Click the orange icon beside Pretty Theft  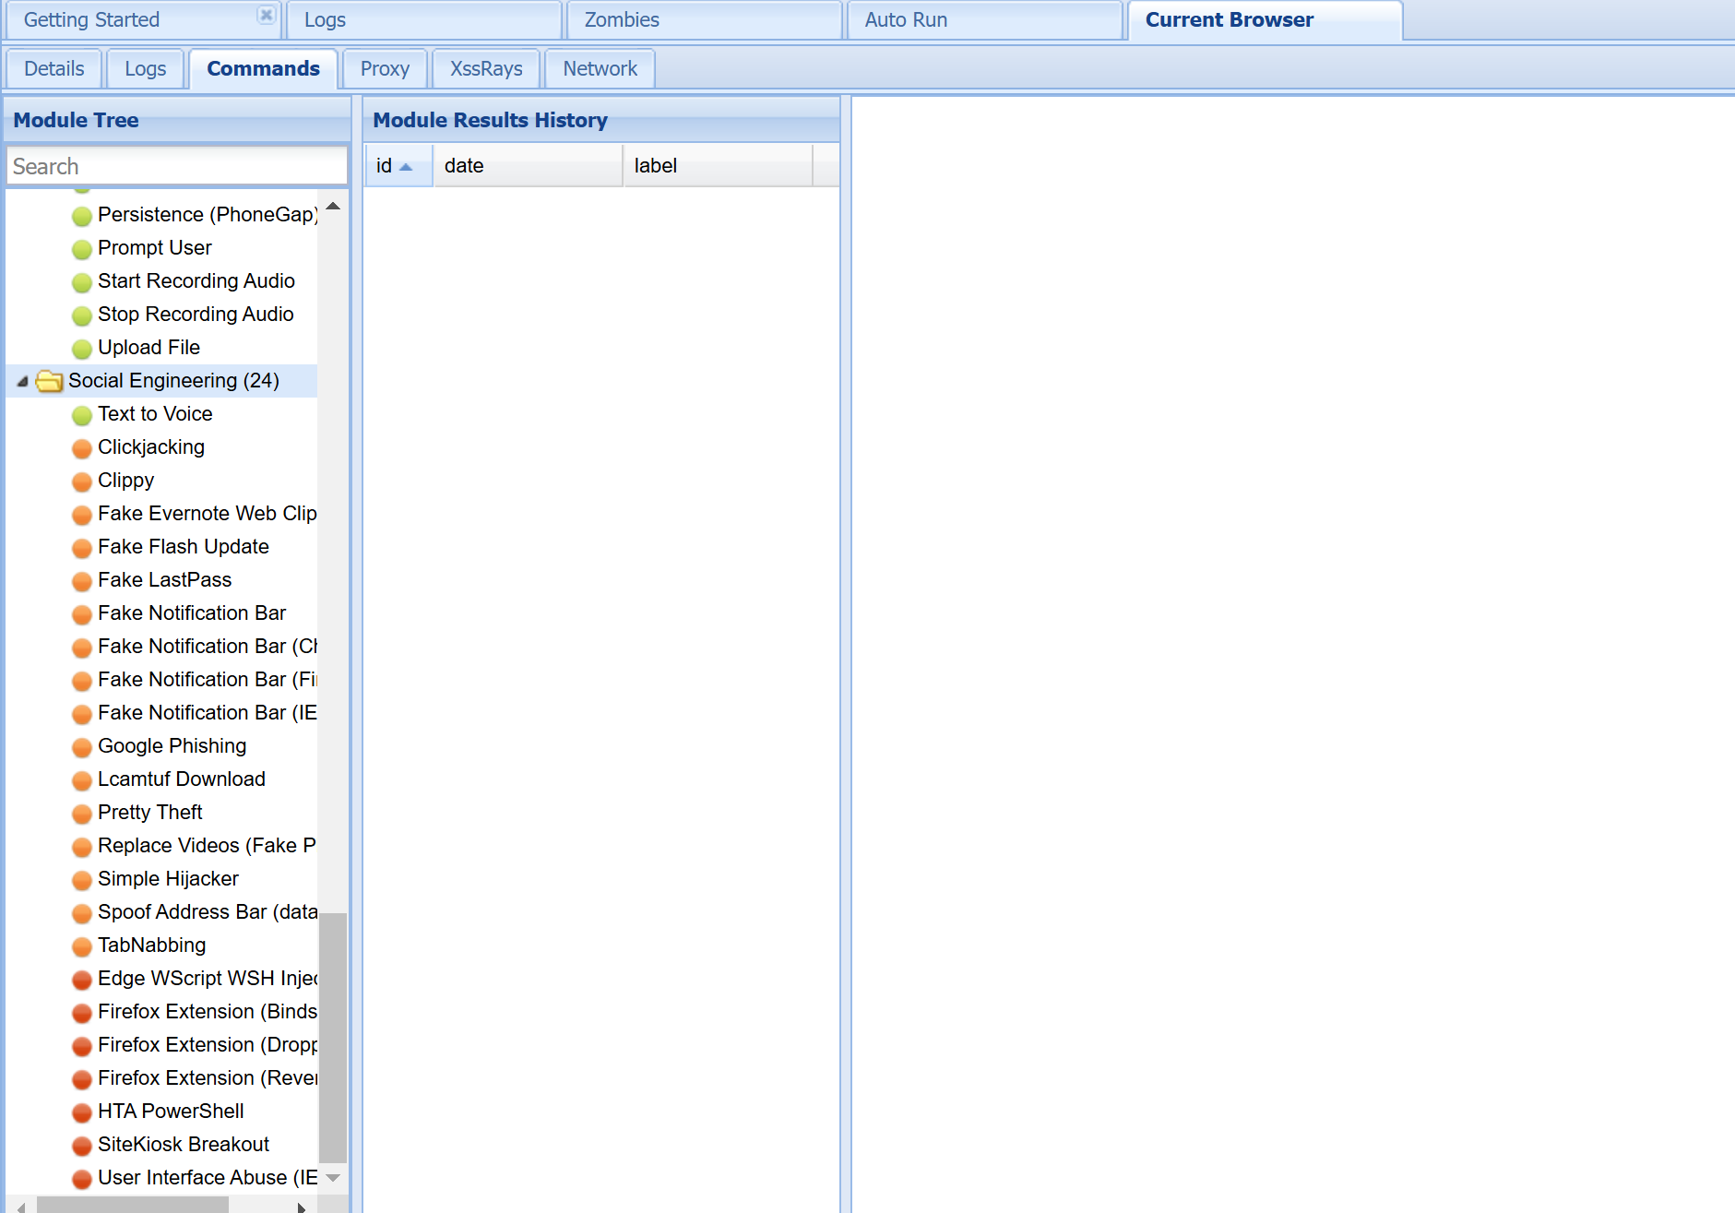coord(82,814)
